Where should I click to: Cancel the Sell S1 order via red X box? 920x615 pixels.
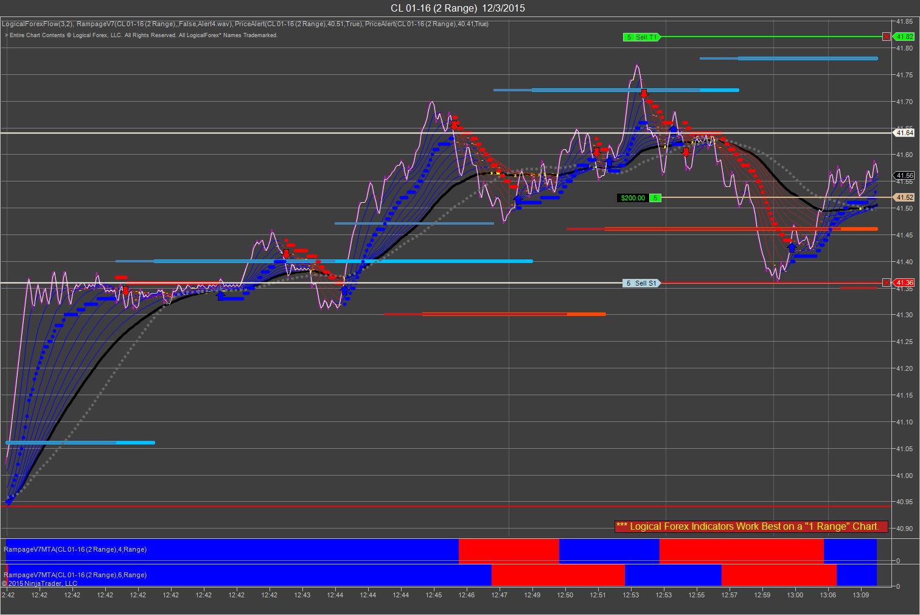point(886,283)
